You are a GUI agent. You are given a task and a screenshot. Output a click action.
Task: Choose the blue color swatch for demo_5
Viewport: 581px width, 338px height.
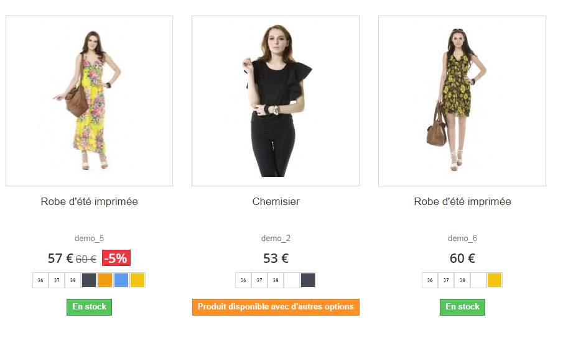click(121, 280)
